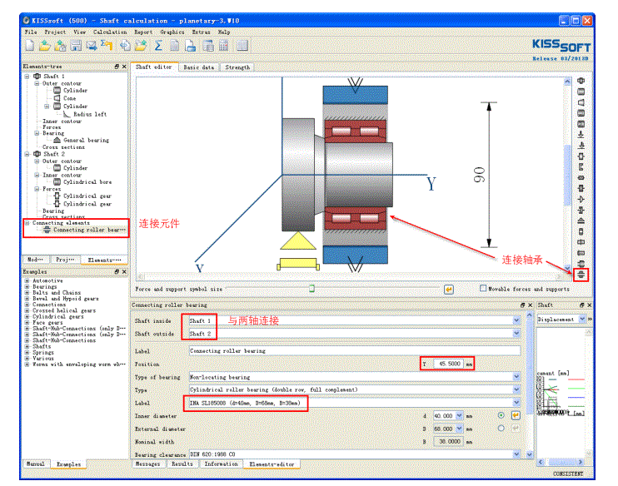
Task: Open the Bearing clearance dropdown
Action: [516, 454]
